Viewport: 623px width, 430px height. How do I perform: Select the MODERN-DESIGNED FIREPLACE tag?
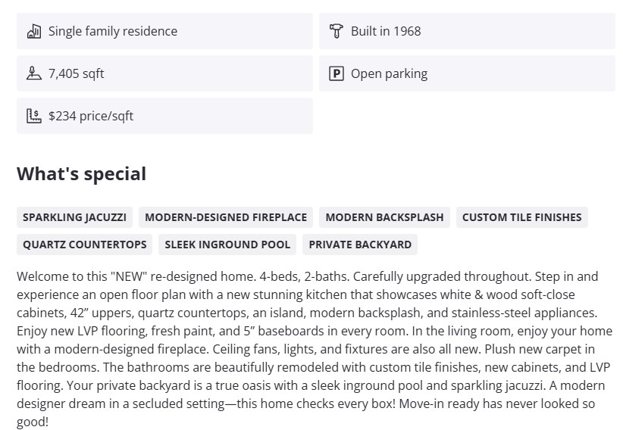226,217
